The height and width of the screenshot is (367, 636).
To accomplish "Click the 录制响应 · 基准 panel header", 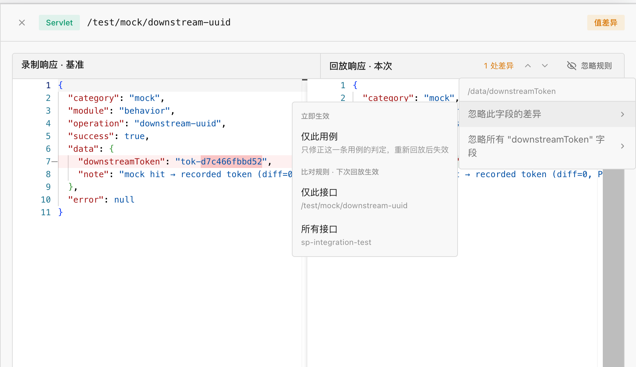I will coord(53,65).
